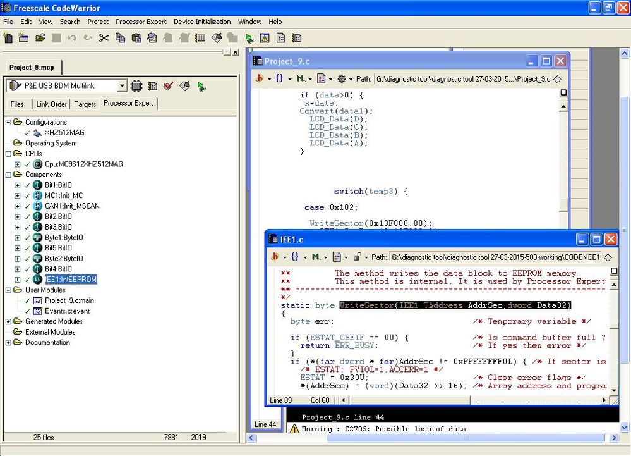Click the Paste toolbar icon

pyautogui.click(x=136, y=39)
